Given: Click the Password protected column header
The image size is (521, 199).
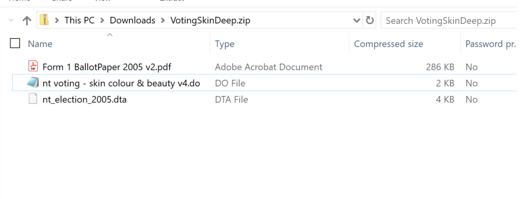Looking at the screenshot, I should pyautogui.click(x=490, y=44).
